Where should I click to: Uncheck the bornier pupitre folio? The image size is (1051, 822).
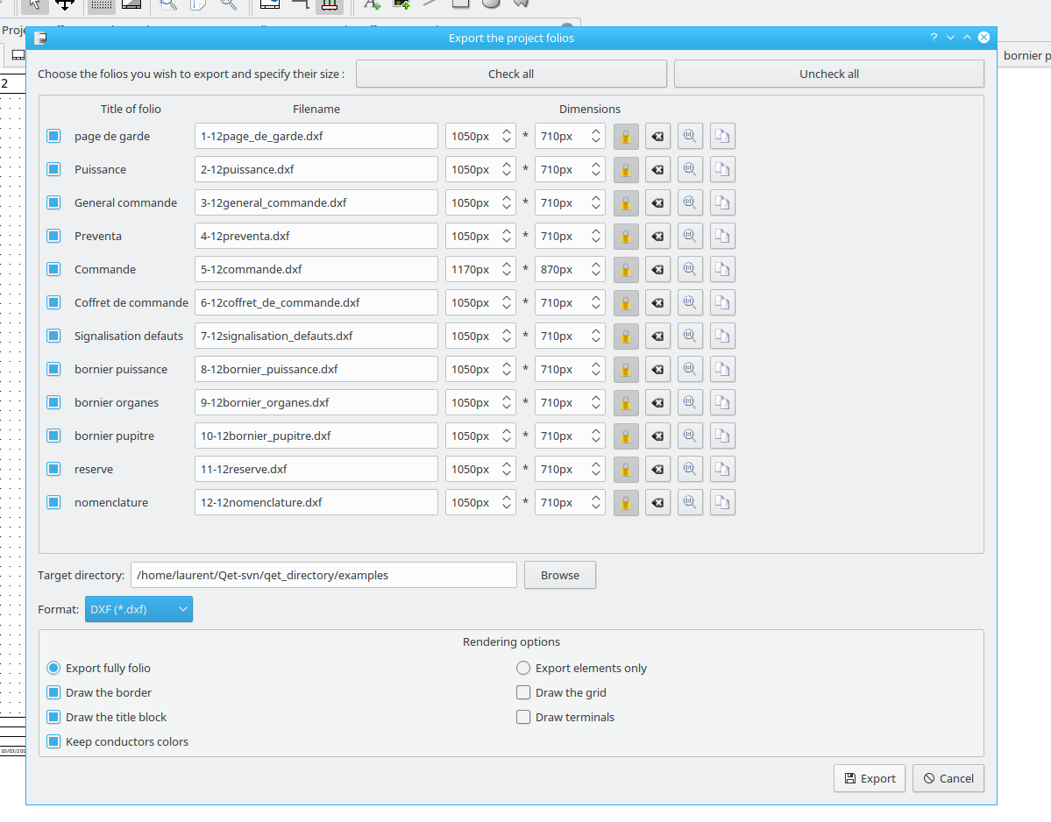53,436
